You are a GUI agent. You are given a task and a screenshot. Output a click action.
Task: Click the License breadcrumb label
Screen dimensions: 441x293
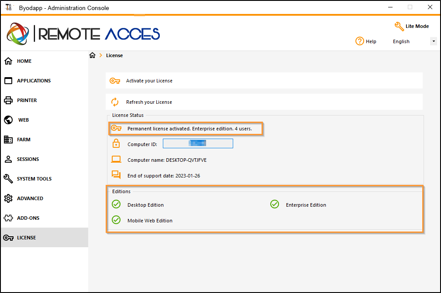click(x=114, y=55)
